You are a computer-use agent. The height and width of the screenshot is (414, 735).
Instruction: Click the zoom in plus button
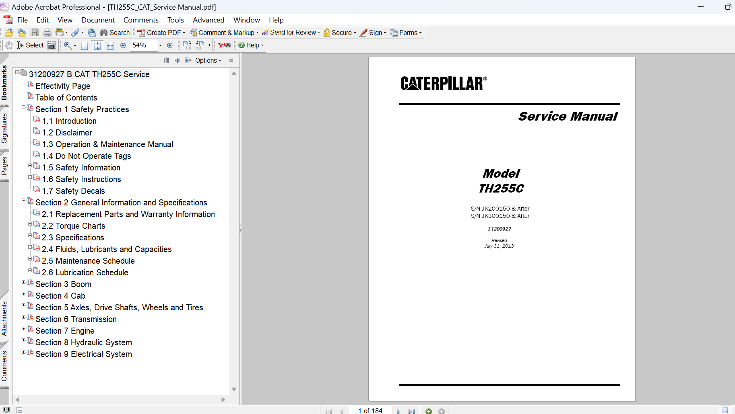click(170, 45)
